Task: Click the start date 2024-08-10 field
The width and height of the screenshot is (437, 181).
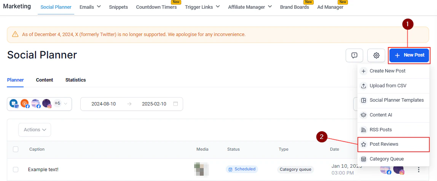Action: click(104, 104)
